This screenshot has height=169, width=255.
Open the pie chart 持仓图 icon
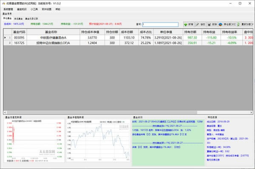click(x=220, y=25)
